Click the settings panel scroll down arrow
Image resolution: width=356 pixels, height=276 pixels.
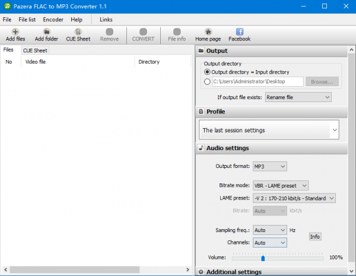(x=351, y=271)
